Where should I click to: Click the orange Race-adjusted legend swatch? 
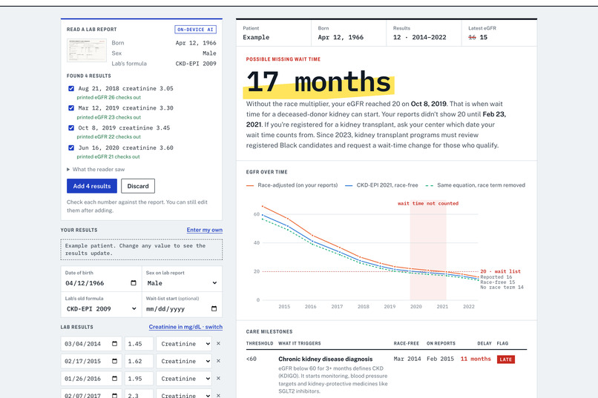tap(250, 185)
